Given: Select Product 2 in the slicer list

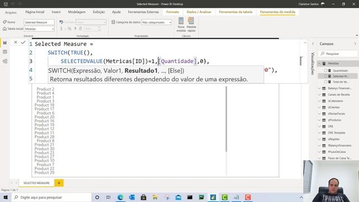Looking at the screenshot, I should (x=45, y=89).
